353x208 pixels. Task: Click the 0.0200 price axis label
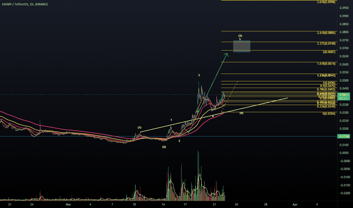click(x=344, y=129)
